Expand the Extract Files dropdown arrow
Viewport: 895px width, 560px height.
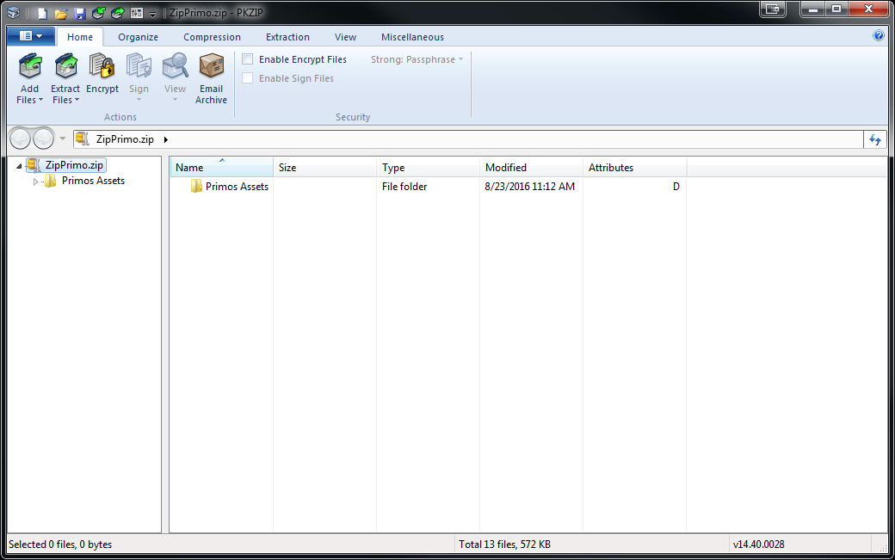pos(77,101)
